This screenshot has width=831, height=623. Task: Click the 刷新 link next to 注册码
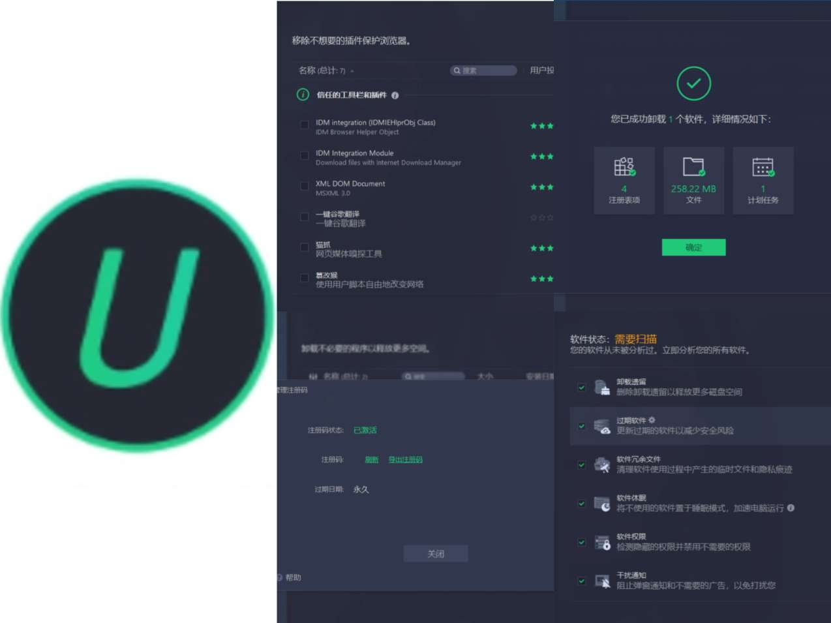pos(372,460)
